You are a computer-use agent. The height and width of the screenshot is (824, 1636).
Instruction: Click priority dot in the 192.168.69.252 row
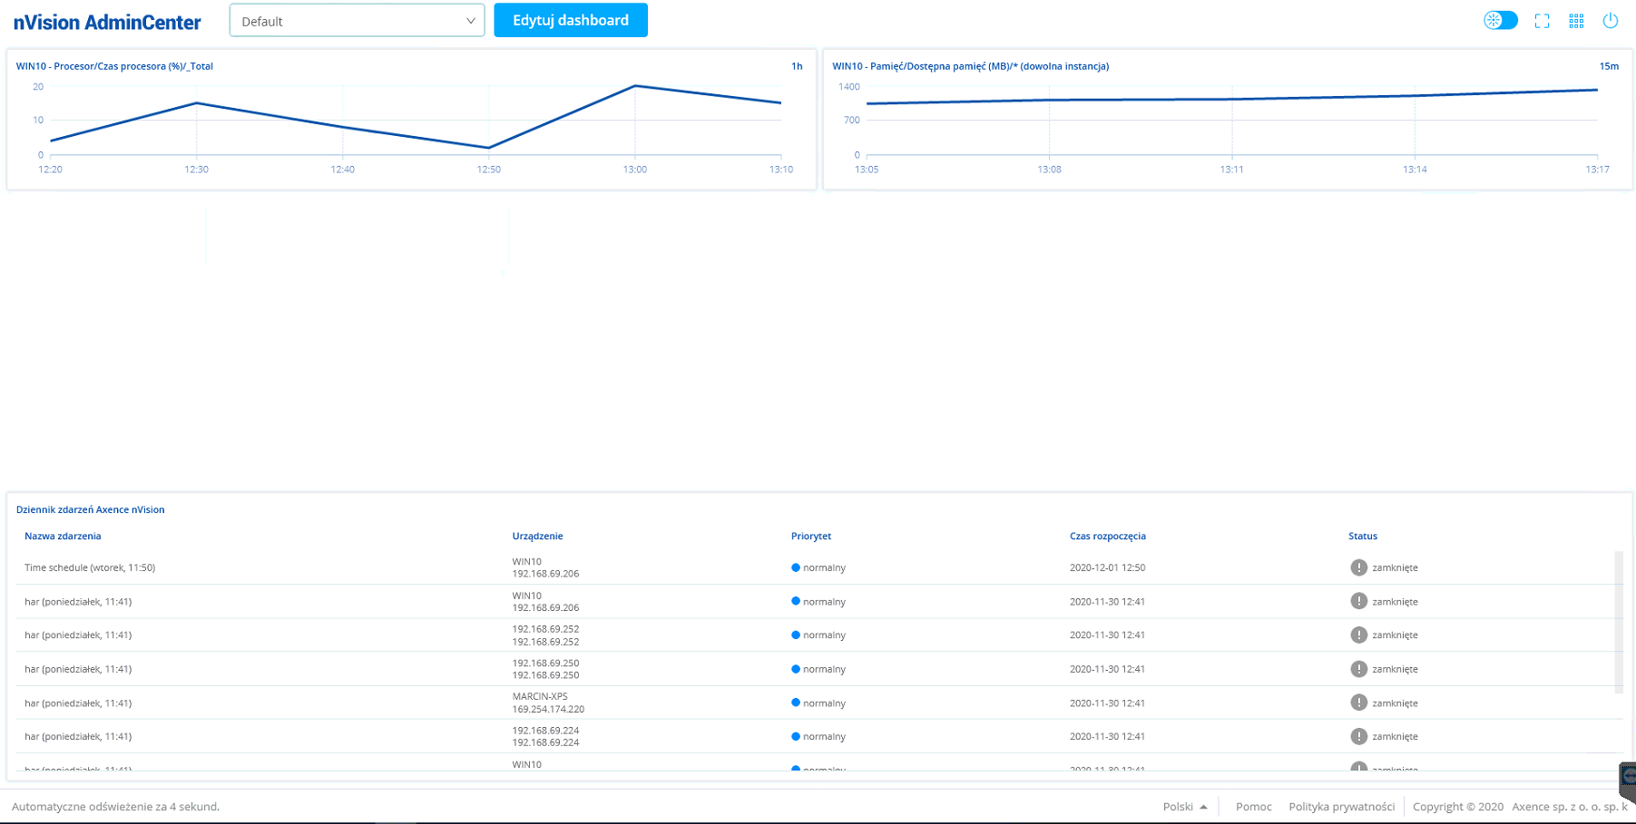click(796, 635)
